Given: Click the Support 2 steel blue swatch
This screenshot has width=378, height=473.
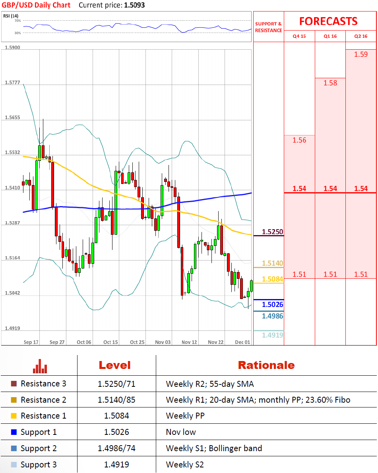Looking at the screenshot, I should tap(14, 448).
